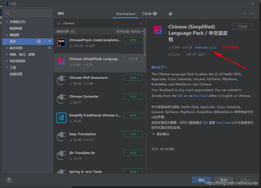Focus the settings search field

click(28, 13)
